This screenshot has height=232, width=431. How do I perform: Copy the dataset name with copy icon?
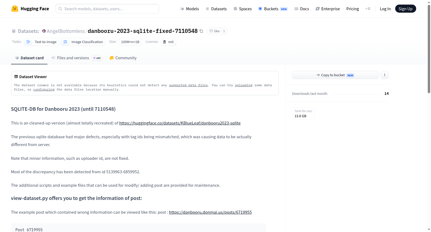[x=201, y=31]
